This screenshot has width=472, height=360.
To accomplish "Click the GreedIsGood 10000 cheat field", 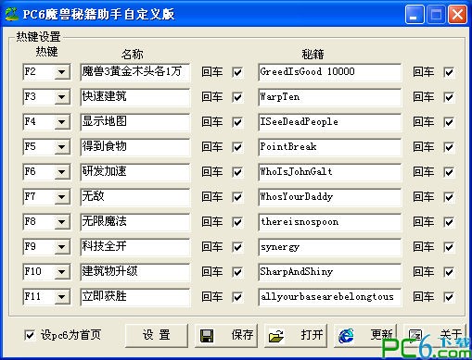I will 329,72.
